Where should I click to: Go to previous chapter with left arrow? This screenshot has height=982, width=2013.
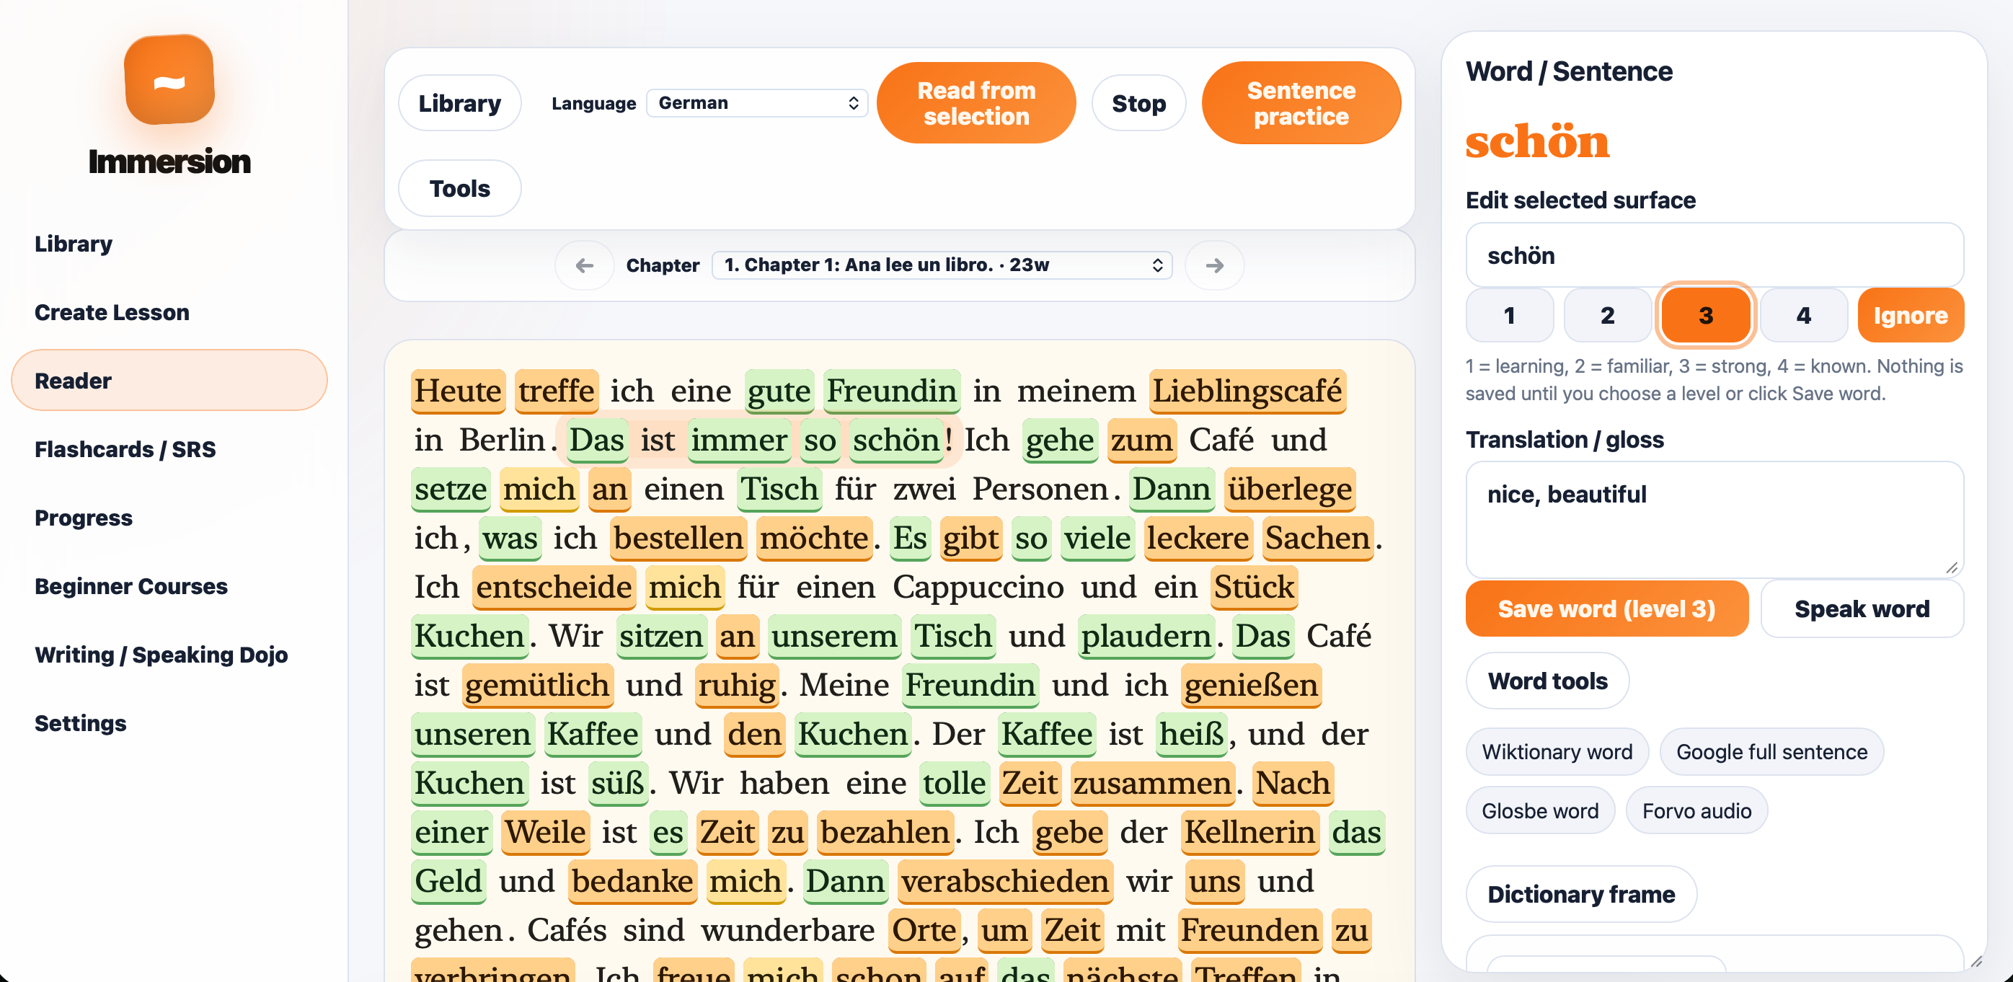click(x=584, y=265)
